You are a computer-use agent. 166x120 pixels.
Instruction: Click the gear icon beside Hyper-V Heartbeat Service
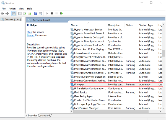coord(72,29)
